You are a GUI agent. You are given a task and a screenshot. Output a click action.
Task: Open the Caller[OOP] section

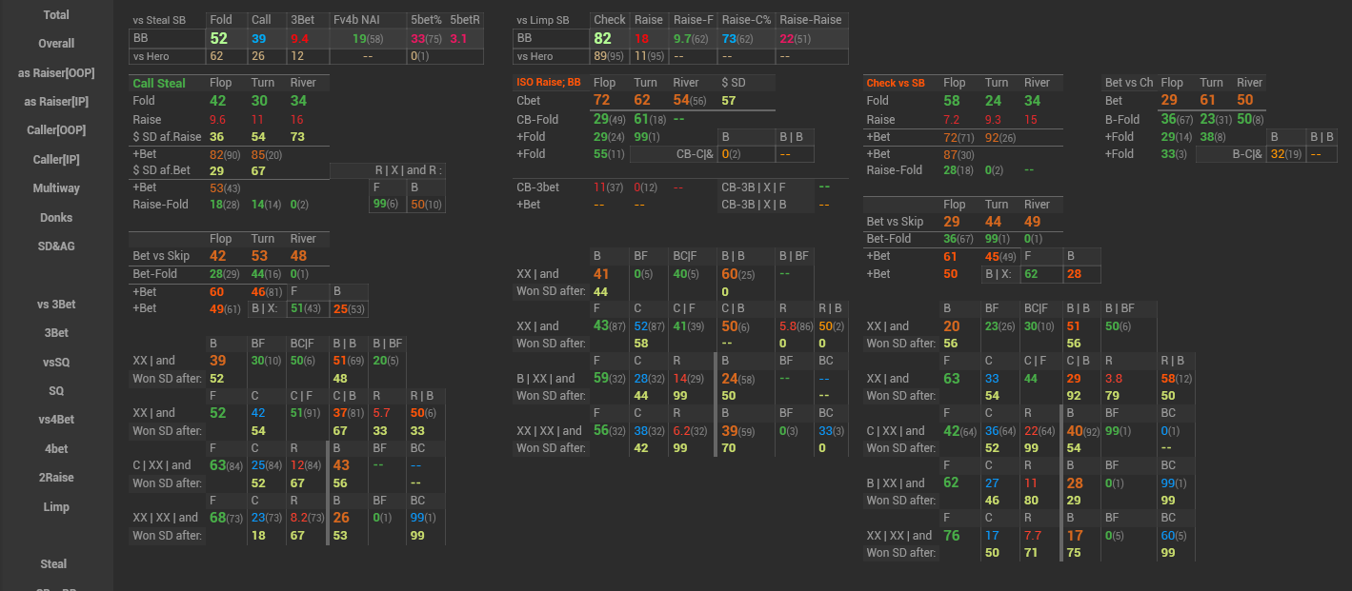pos(56,130)
